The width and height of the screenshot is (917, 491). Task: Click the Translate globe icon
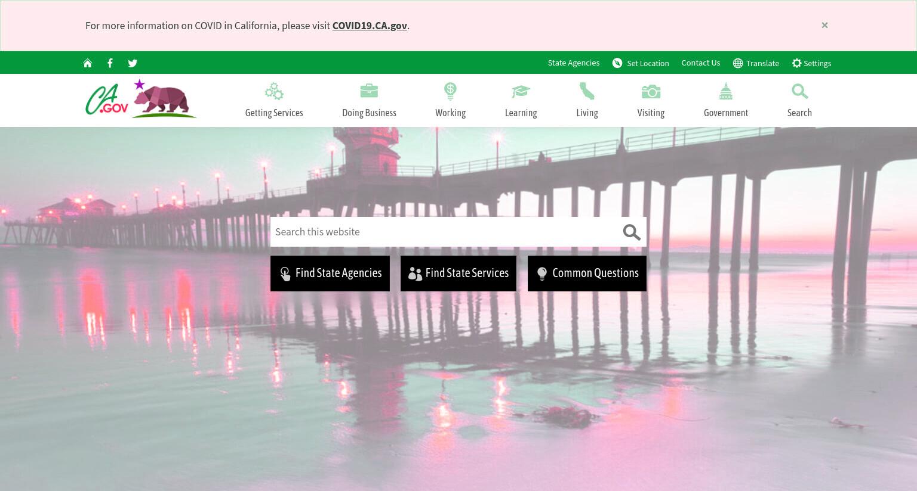pos(738,63)
